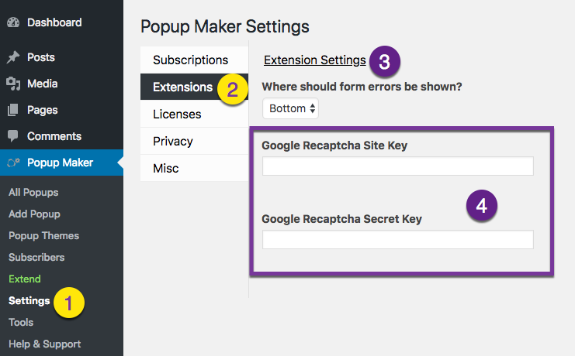Click the Comments speech bubble icon

(13, 136)
